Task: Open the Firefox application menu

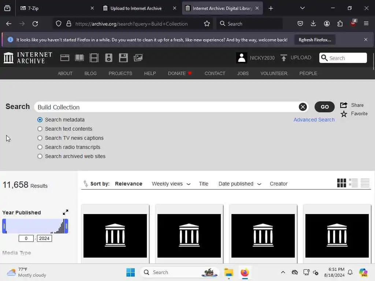Action: (x=366, y=23)
